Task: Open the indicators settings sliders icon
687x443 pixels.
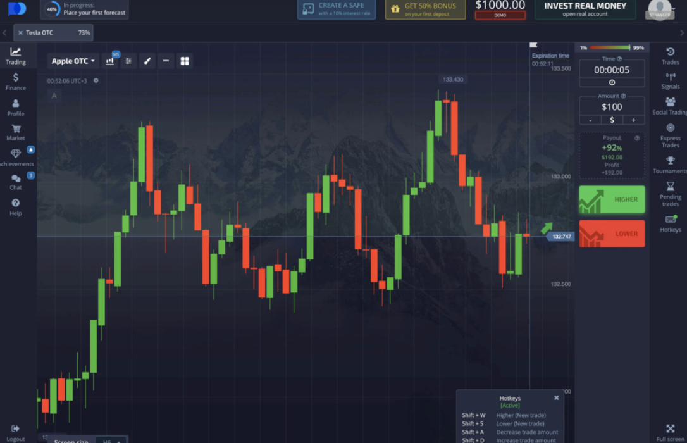Action: (x=128, y=61)
